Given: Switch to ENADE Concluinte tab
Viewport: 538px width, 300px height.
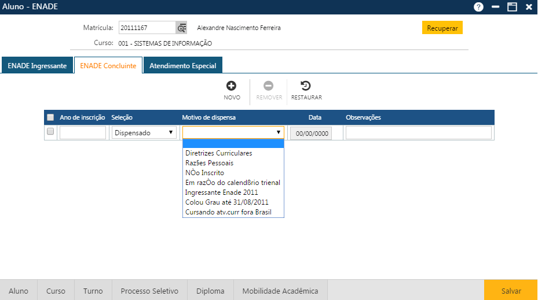Looking at the screenshot, I should [x=108, y=65].
